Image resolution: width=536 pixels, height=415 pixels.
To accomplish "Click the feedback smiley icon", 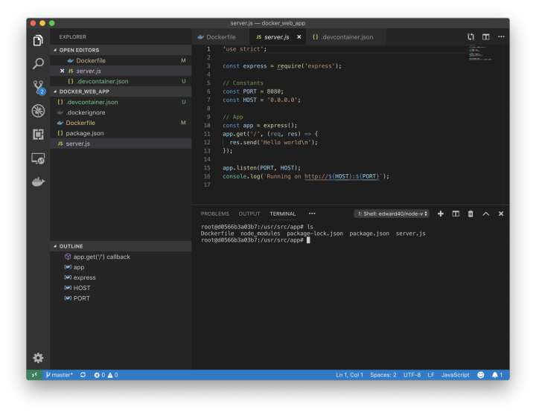I will (481, 375).
